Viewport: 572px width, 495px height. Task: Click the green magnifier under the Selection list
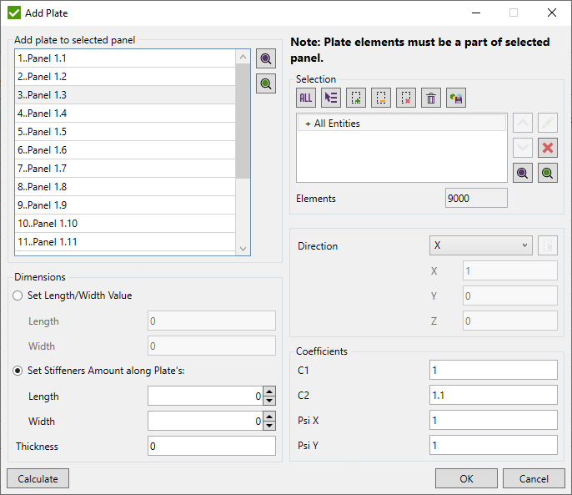pos(548,173)
